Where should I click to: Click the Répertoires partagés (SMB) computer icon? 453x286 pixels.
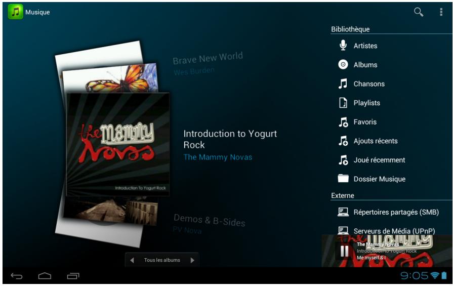(x=343, y=212)
